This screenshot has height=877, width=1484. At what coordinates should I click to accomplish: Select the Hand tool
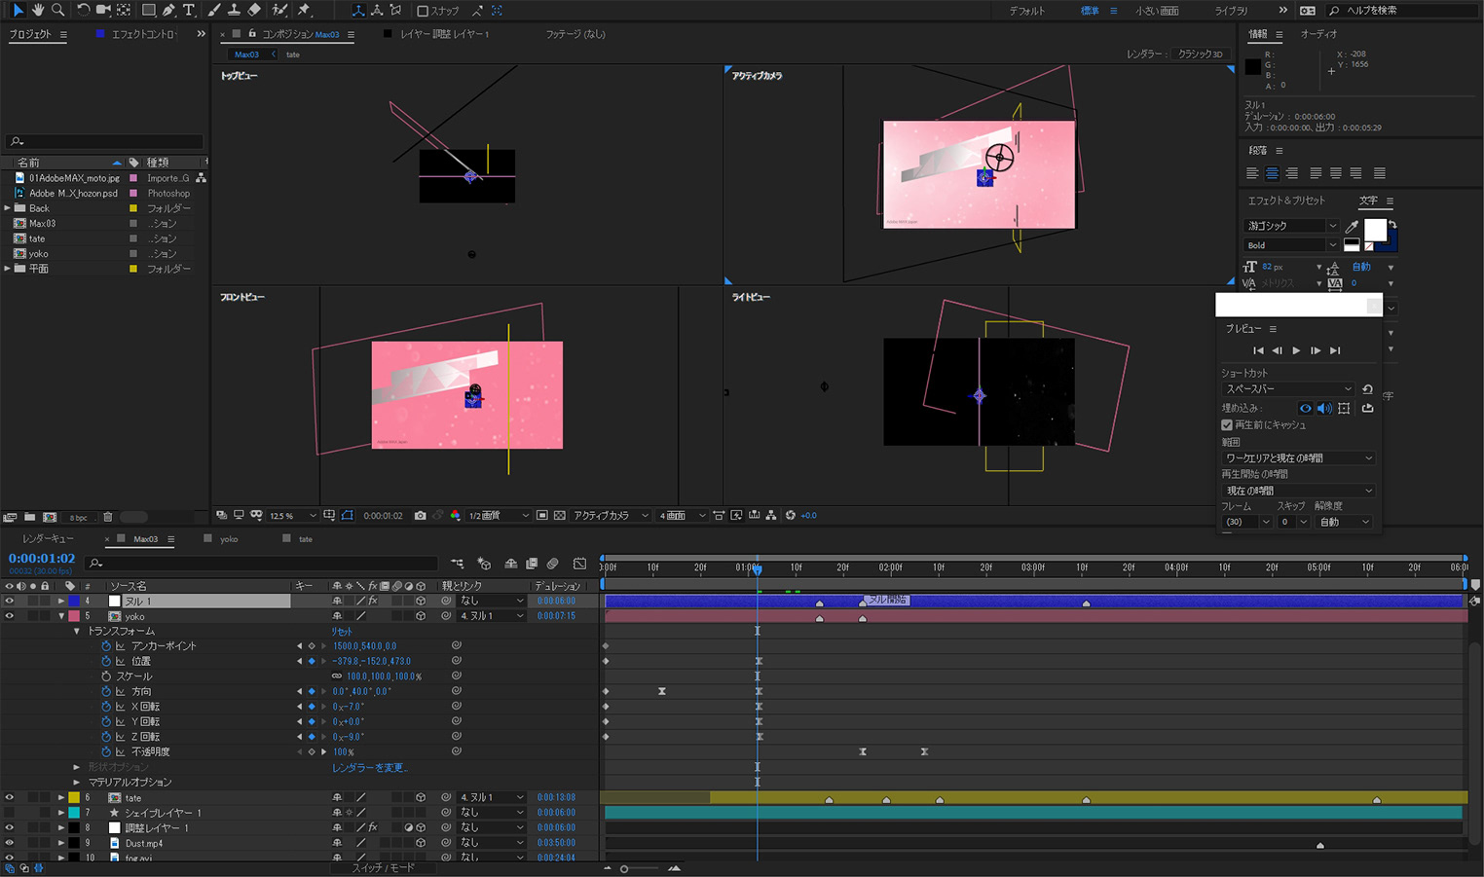tap(38, 10)
